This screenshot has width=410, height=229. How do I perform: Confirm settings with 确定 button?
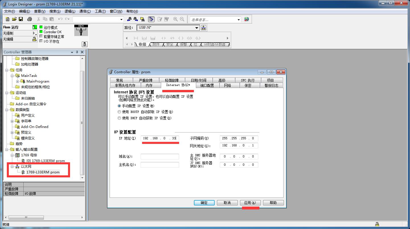click(x=204, y=202)
